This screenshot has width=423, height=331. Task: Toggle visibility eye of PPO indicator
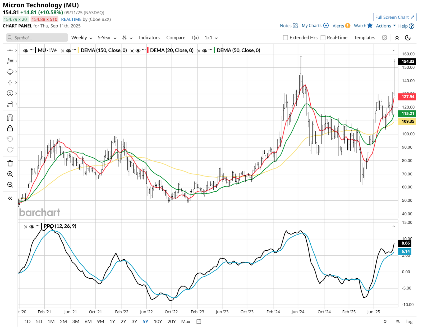click(x=32, y=227)
